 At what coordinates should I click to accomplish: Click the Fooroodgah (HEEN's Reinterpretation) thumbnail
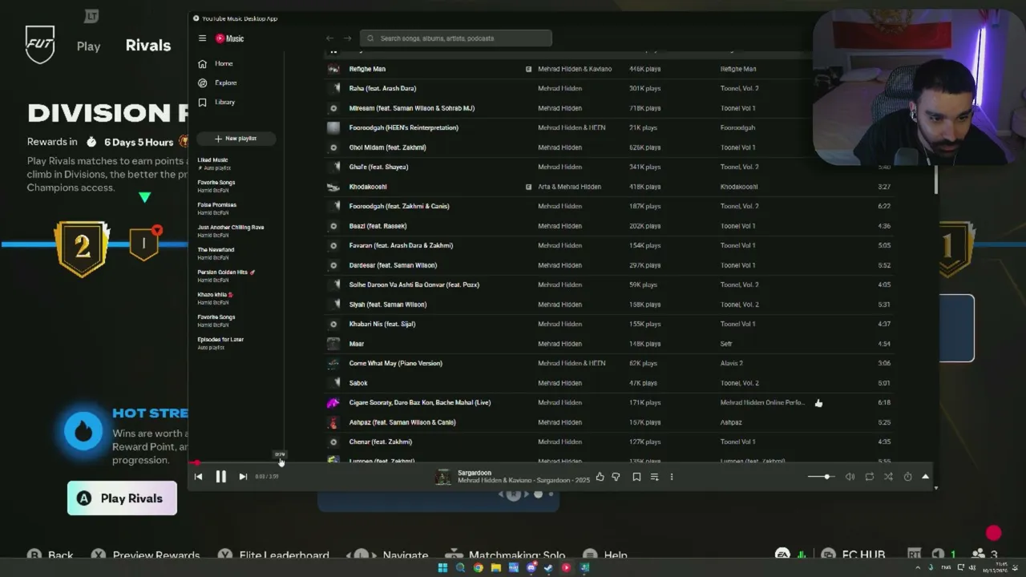pos(333,127)
